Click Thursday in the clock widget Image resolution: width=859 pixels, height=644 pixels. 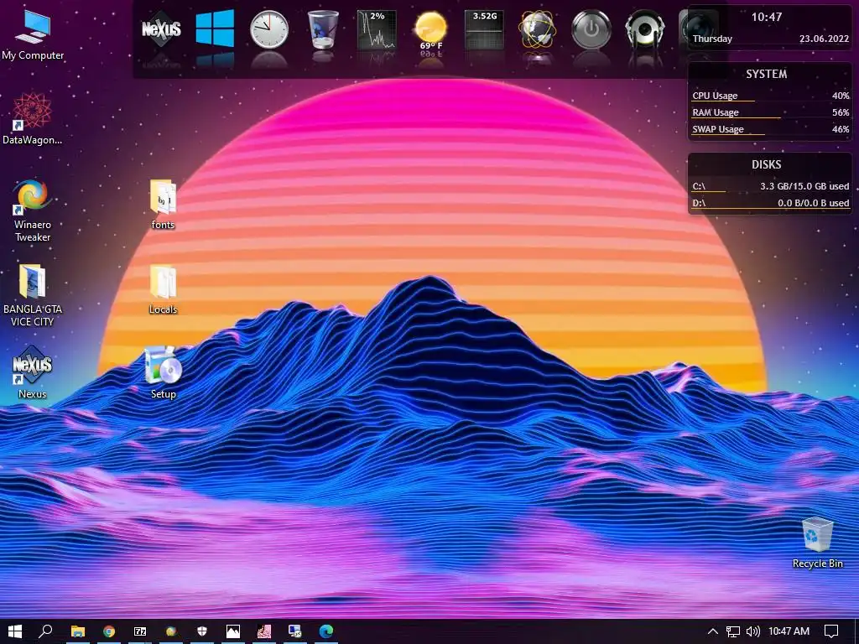(712, 39)
